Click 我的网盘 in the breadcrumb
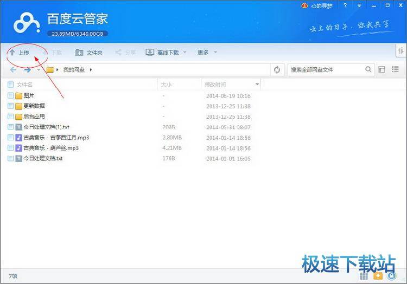 click(x=74, y=70)
